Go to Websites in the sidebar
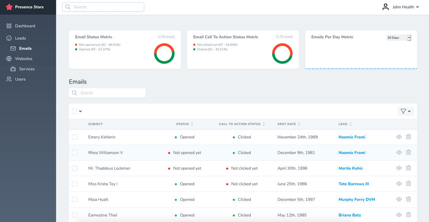The width and height of the screenshot is (429, 222). [x=24, y=59]
